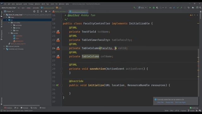Viewport: 202px width, 114px height.
Task: Run the Main configuration with green play
Action: 150,8
